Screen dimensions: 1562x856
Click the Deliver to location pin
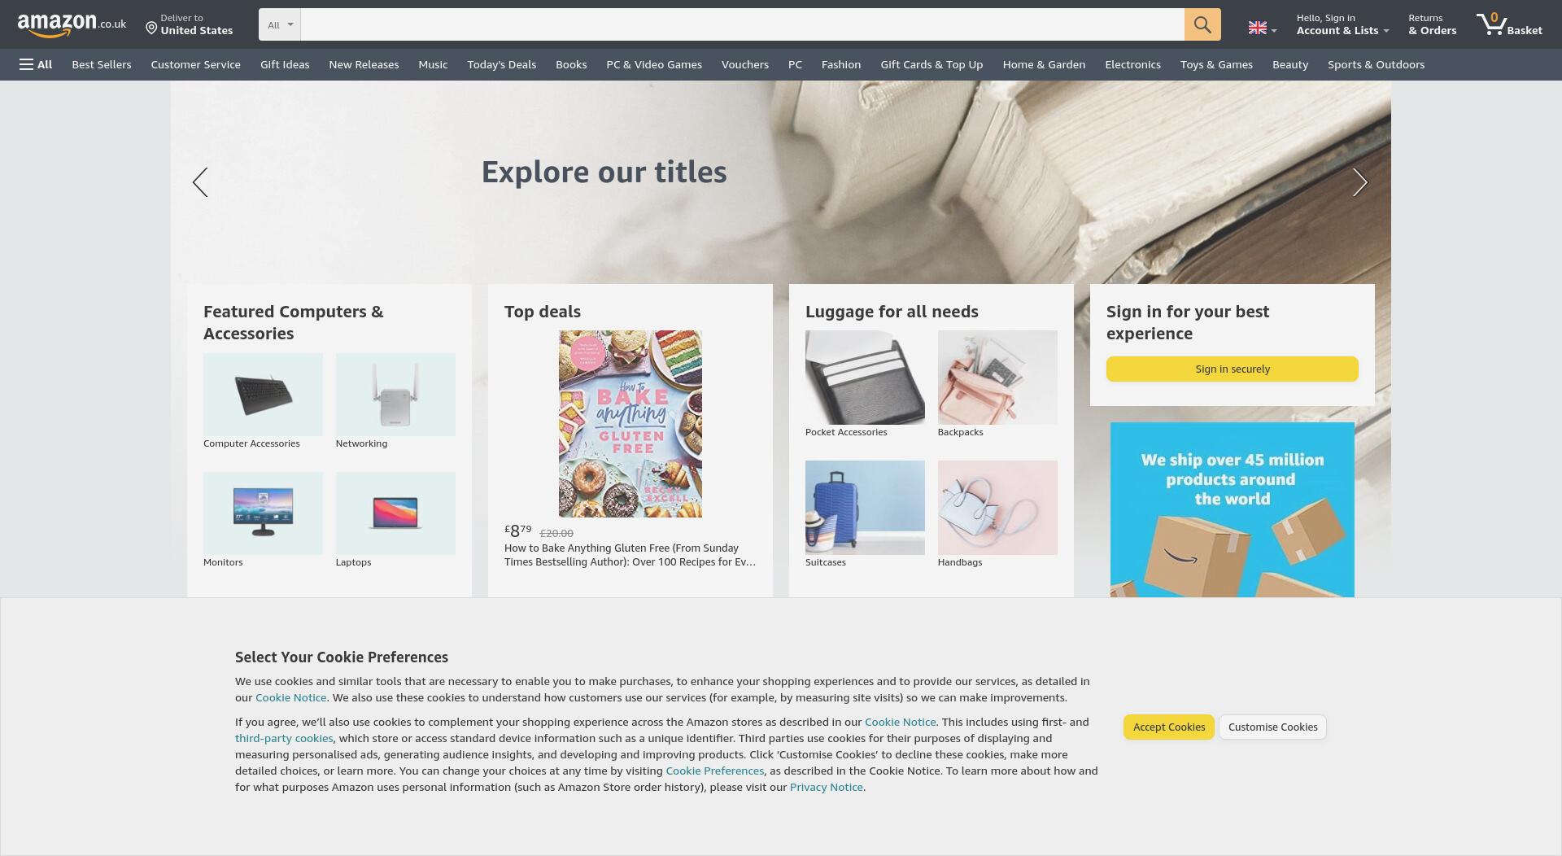click(x=151, y=28)
